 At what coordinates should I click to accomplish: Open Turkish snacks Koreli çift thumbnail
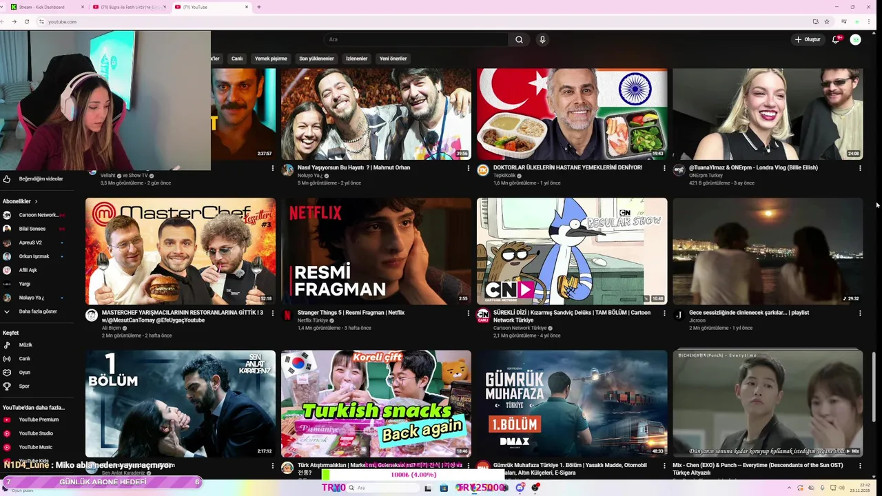click(x=376, y=404)
